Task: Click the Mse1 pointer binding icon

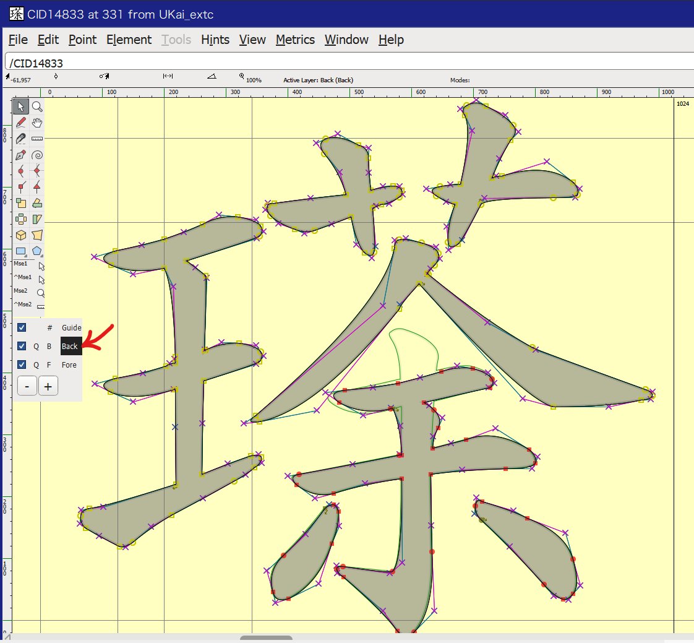Action: (41, 266)
